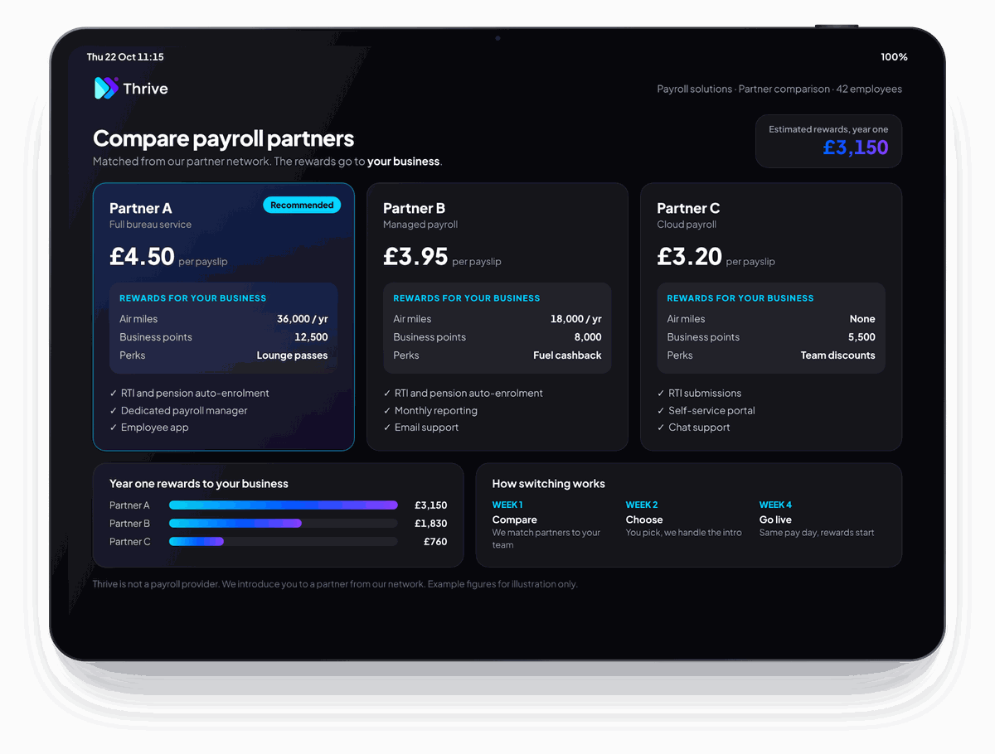
Task: Click the £4.50 per payslip price
Action: coord(168,257)
